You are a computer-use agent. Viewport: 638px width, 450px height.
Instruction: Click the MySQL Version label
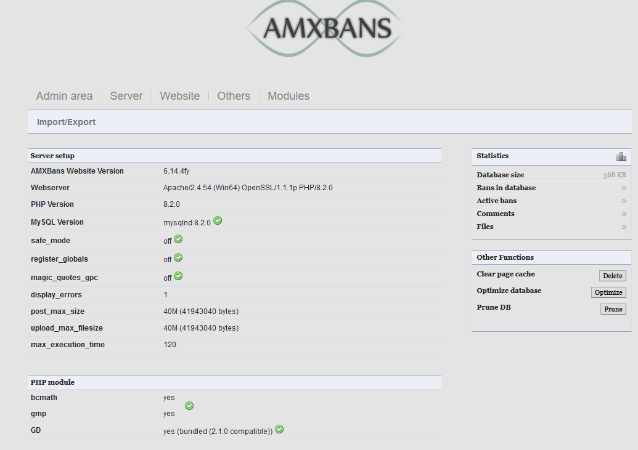click(57, 222)
